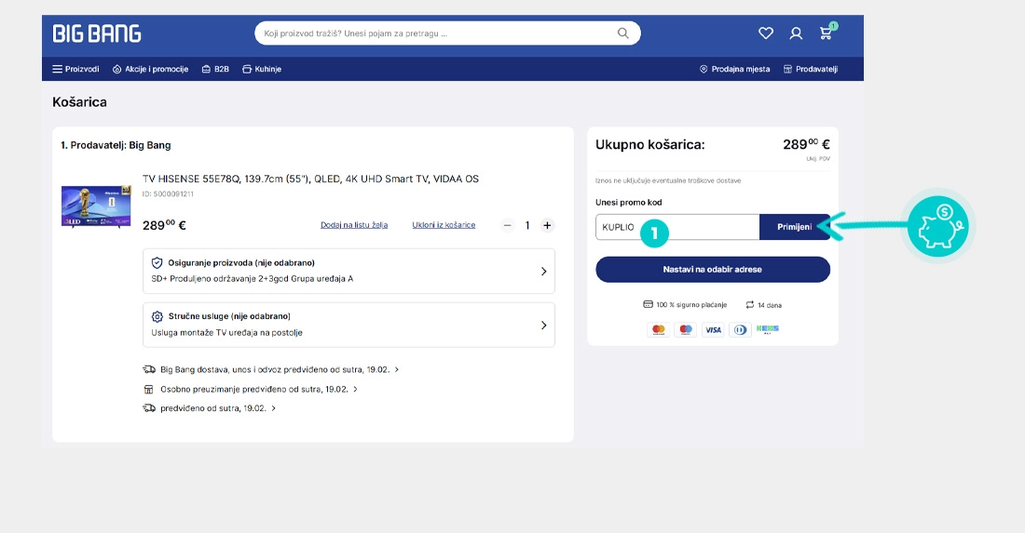This screenshot has height=533, width=1025.
Task: Decrease quantity with minus button
Action: click(508, 226)
